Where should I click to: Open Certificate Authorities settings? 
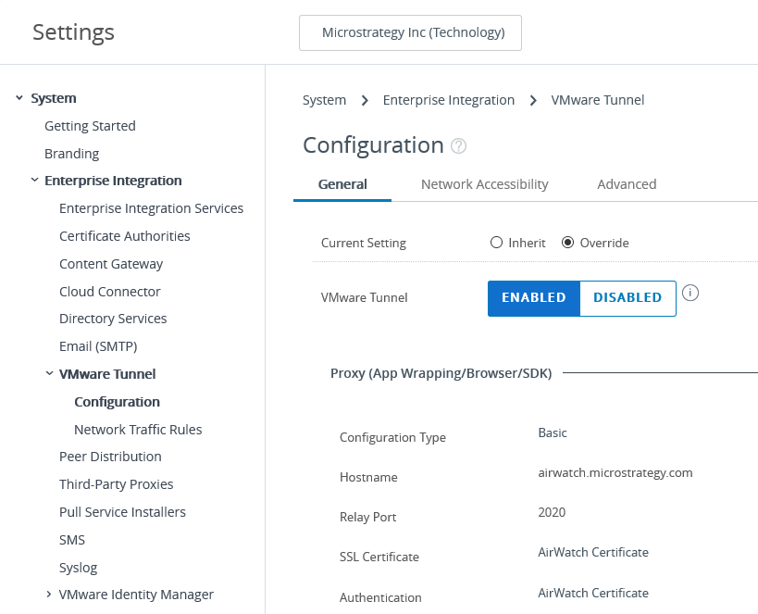click(125, 235)
